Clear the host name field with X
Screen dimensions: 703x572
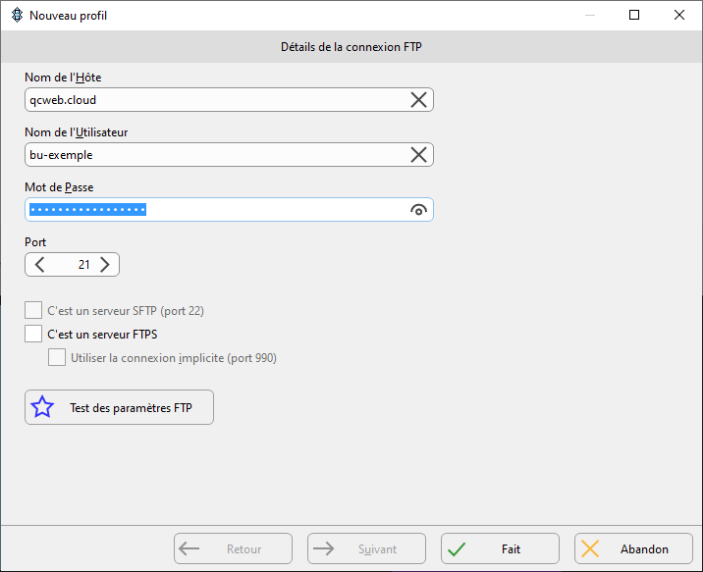coord(418,100)
